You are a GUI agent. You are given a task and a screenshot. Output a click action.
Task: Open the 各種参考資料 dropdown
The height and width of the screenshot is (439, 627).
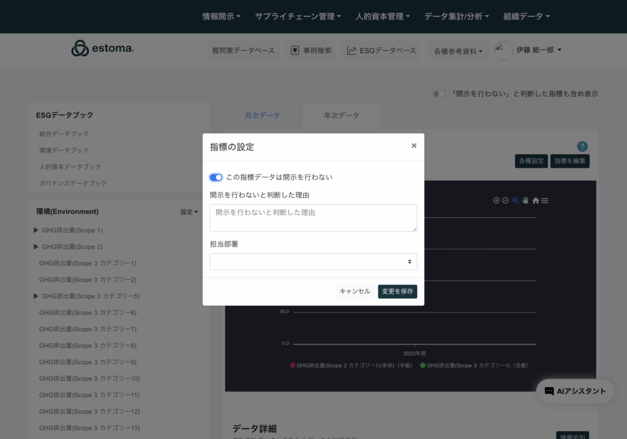[x=458, y=51]
